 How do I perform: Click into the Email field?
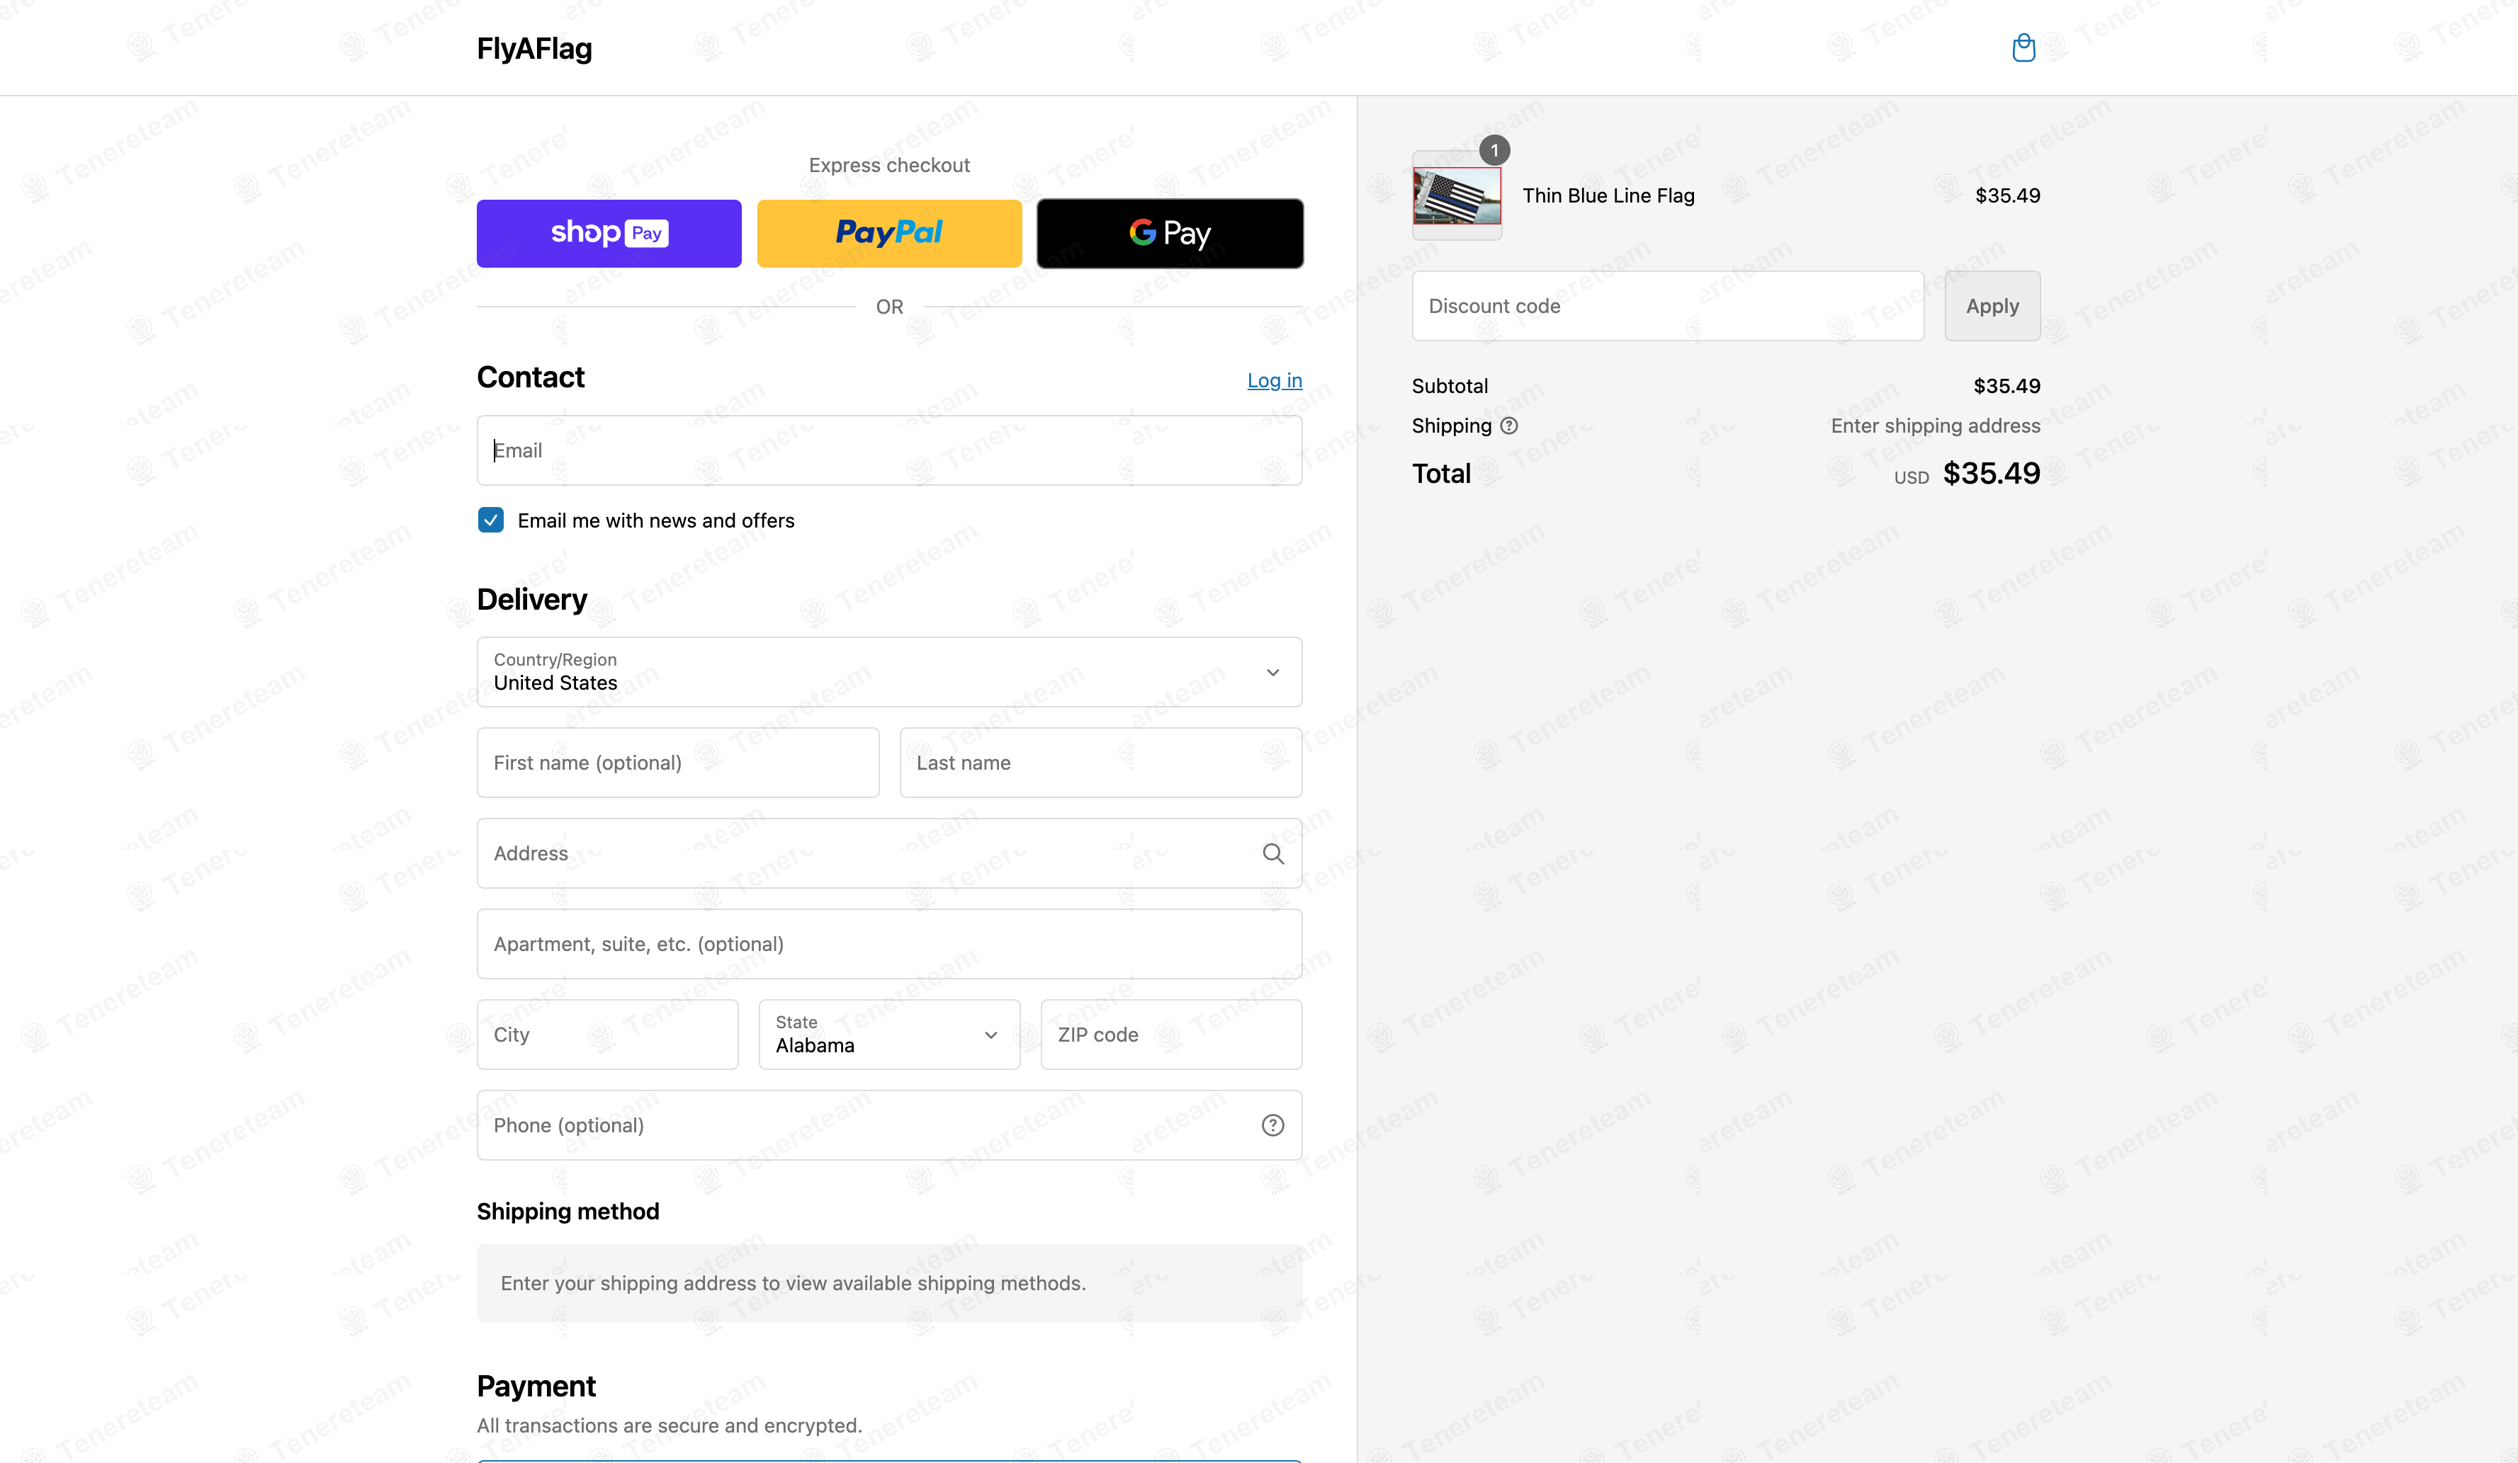pyautogui.click(x=888, y=450)
